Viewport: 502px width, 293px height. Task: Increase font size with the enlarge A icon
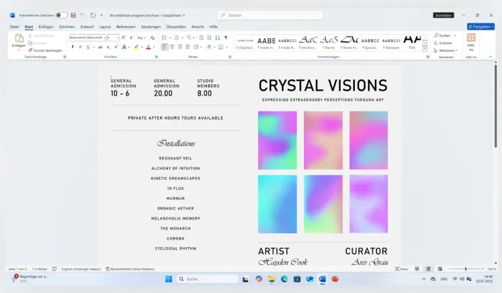[124, 37]
